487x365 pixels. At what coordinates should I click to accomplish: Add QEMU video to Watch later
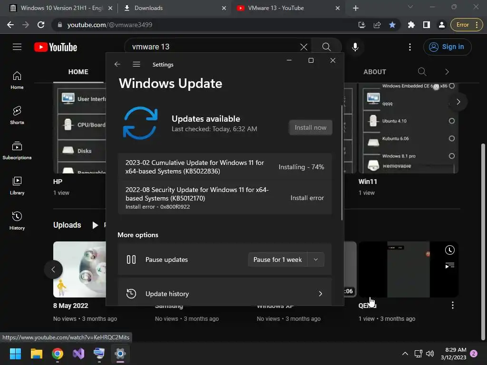point(449,250)
